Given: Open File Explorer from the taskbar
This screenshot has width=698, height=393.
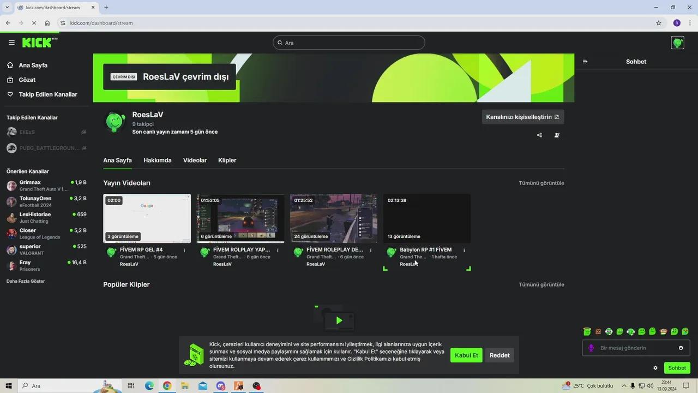Looking at the screenshot, I should (185, 386).
